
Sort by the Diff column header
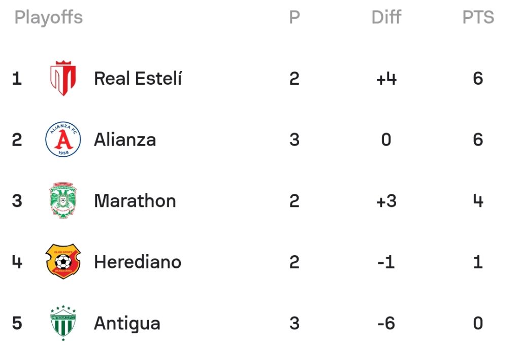coord(386,17)
